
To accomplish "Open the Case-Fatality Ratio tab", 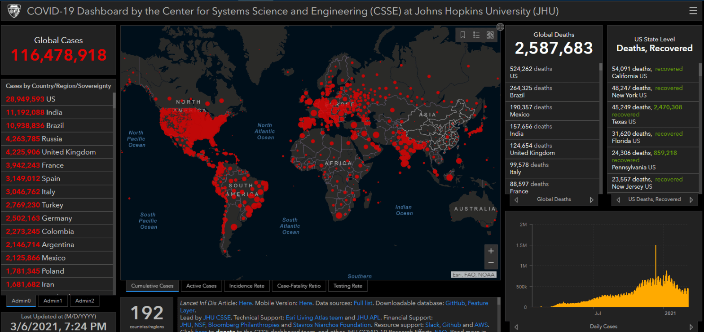I will (x=299, y=286).
